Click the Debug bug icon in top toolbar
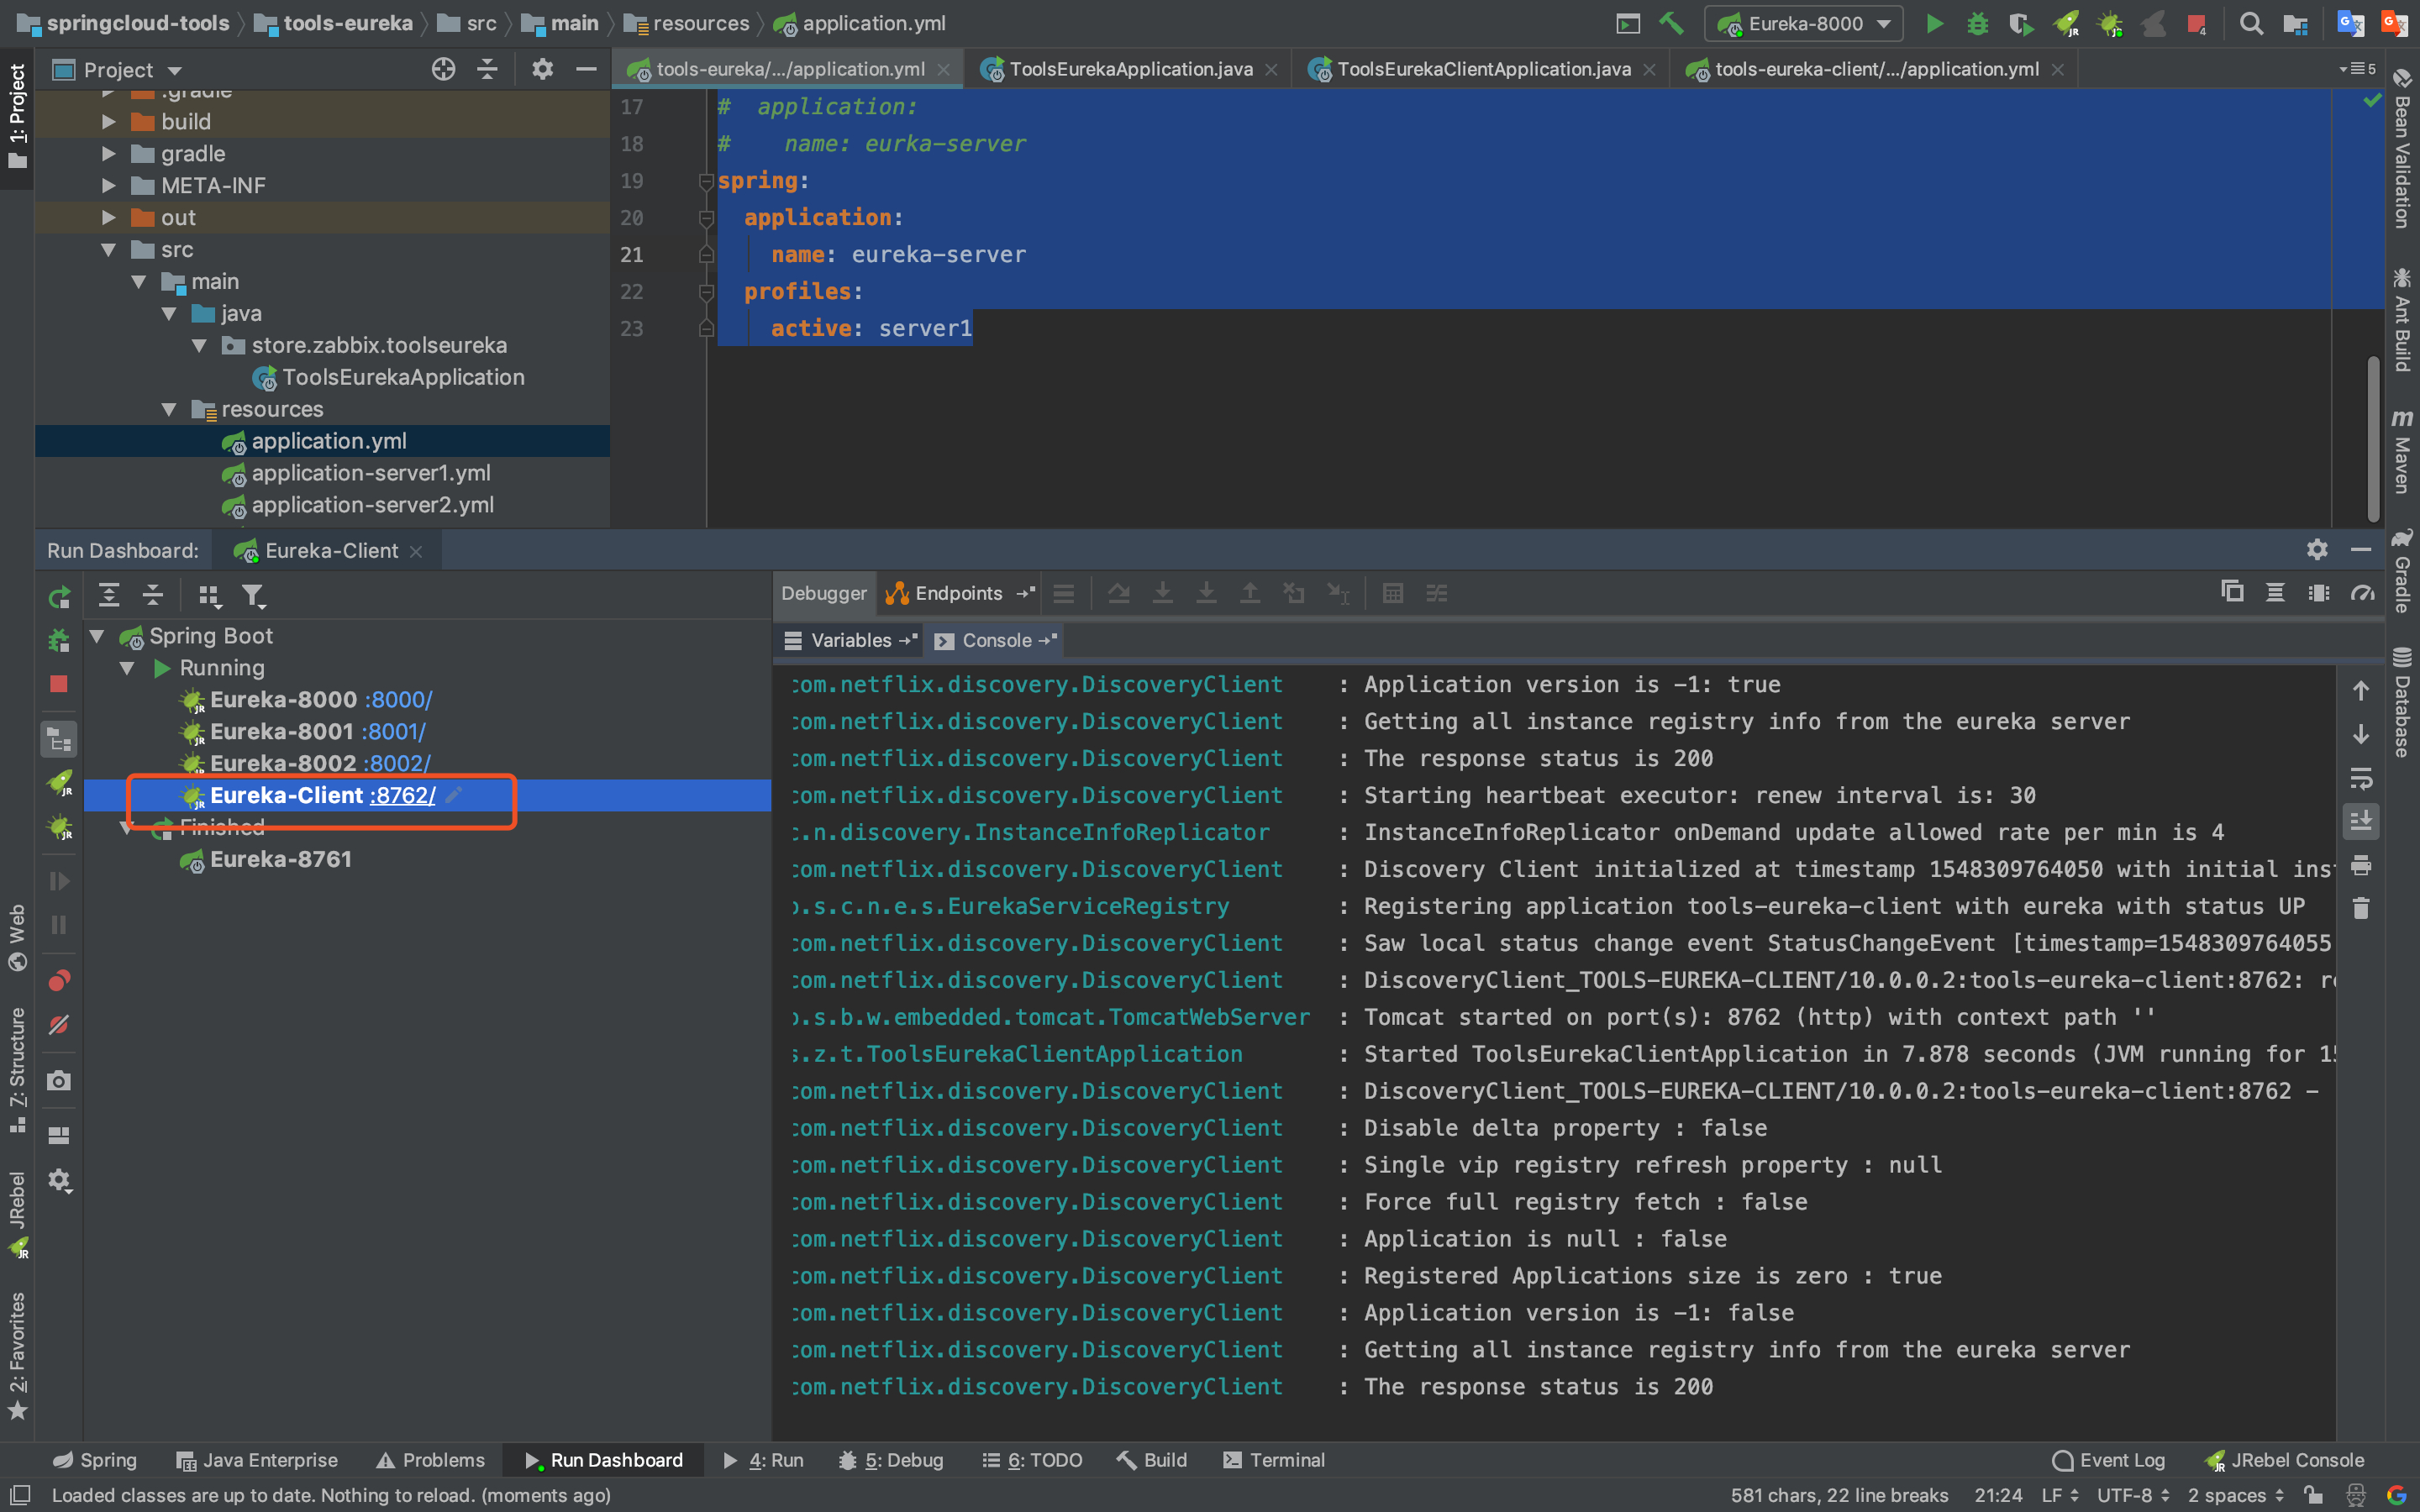Image resolution: width=2420 pixels, height=1512 pixels. click(x=1977, y=23)
